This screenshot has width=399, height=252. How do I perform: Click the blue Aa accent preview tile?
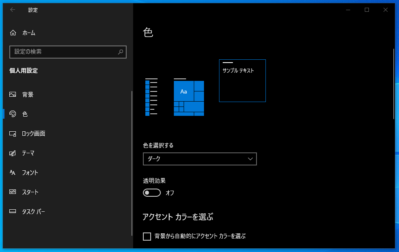pyautogui.click(x=183, y=91)
